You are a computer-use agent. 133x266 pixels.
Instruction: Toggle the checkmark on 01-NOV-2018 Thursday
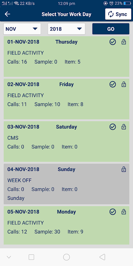pyautogui.click(x=113, y=42)
